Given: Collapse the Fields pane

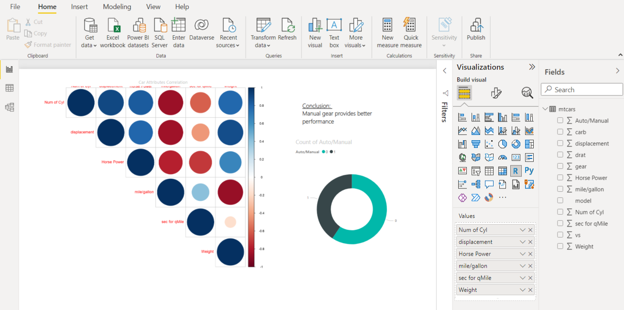Looking at the screenshot, I should [x=617, y=71].
